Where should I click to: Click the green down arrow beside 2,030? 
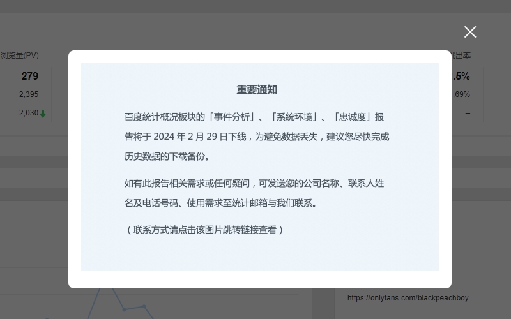pos(43,114)
